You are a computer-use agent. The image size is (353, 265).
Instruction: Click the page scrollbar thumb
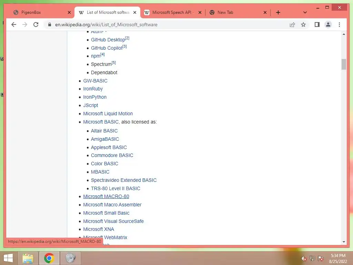[x=344, y=65]
